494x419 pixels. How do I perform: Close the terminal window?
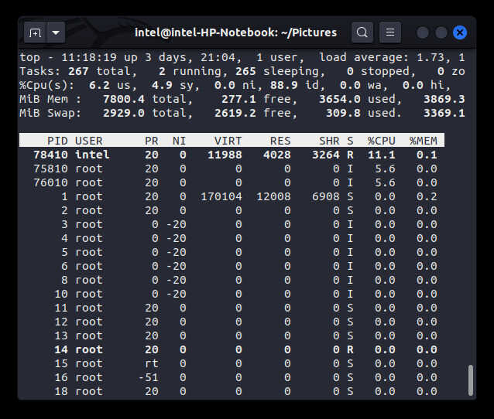coord(460,32)
